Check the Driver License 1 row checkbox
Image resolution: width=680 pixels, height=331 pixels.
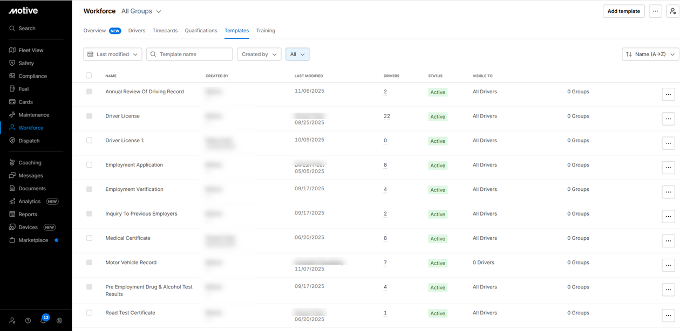(x=89, y=141)
